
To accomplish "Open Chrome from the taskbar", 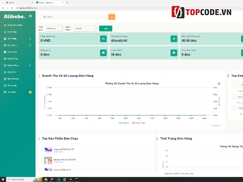I will [x=52, y=180].
